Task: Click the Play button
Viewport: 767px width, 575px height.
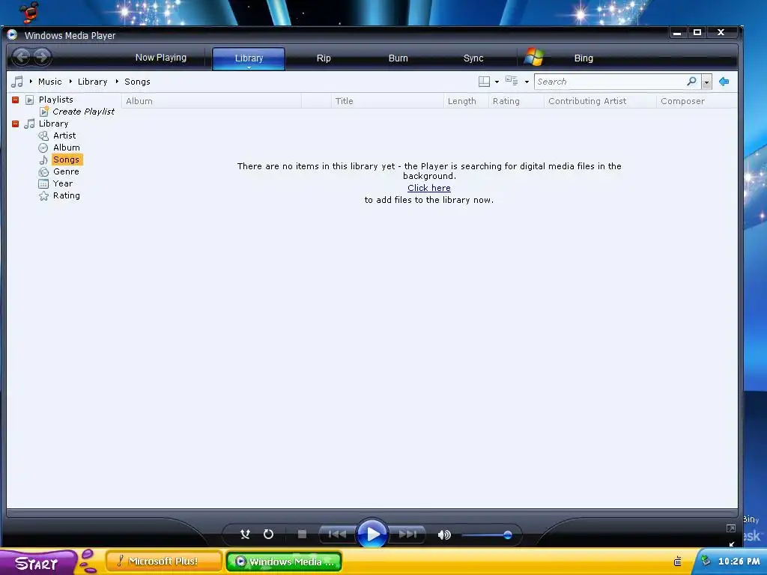Action: click(372, 534)
